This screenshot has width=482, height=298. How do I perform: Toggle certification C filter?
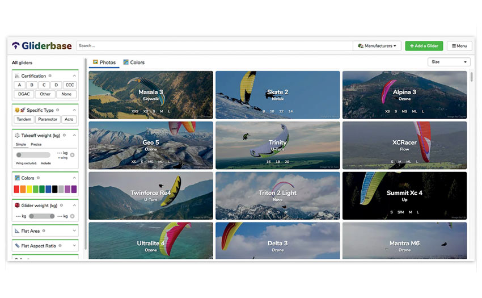pyautogui.click(x=44, y=85)
